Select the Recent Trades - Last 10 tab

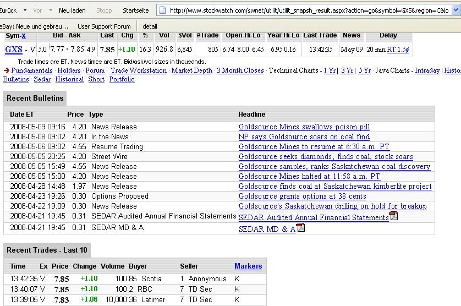47,250
